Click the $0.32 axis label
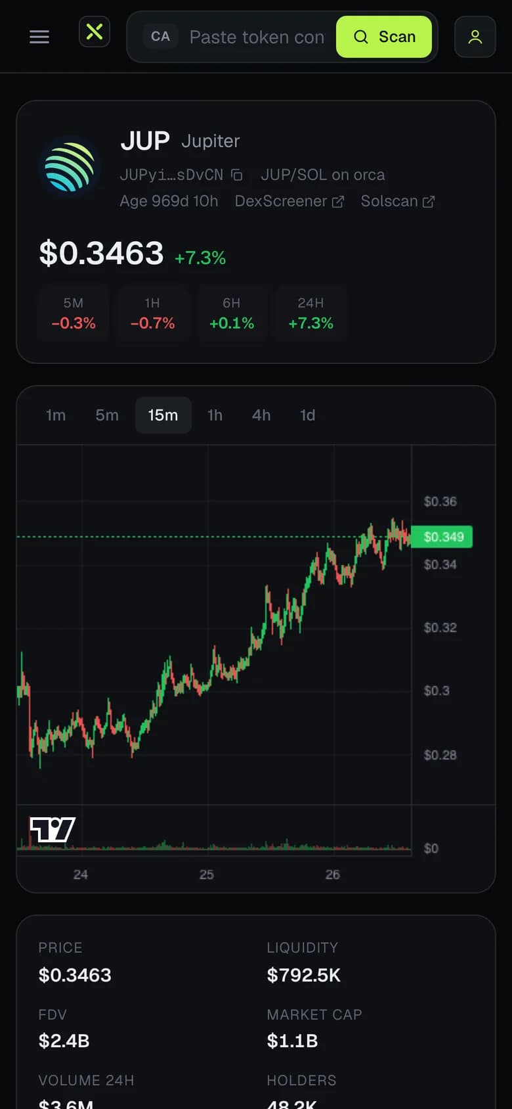Image resolution: width=512 pixels, height=1109 pixels. click(440, 628)
